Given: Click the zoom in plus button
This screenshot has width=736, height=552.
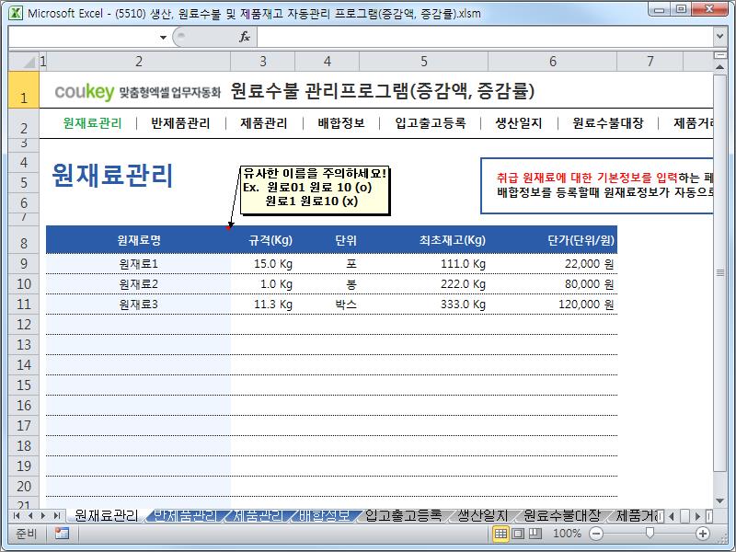Looking at the screenshot, I should click(703, 534).
